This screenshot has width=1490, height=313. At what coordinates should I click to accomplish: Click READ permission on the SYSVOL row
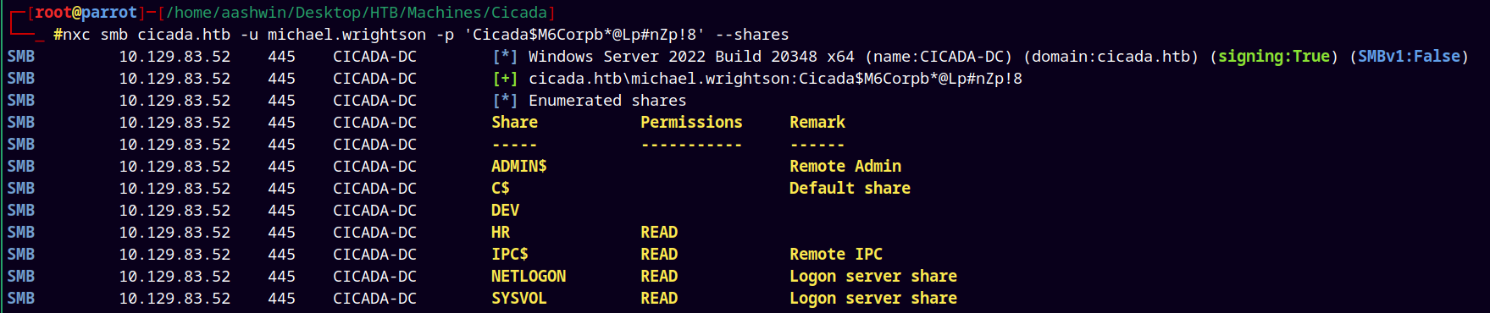659,299
